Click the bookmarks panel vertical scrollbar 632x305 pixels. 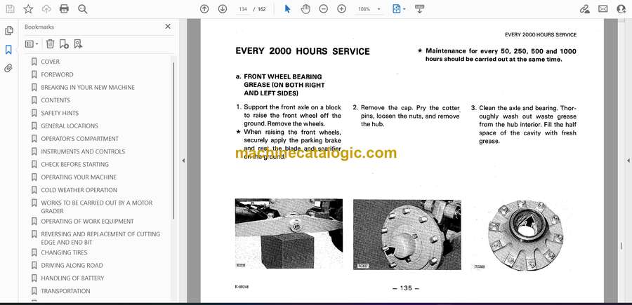(x=173, y=141)
